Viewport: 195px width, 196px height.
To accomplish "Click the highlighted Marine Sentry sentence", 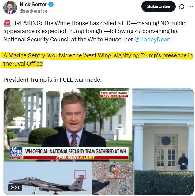I will click(x=97, y=60).
